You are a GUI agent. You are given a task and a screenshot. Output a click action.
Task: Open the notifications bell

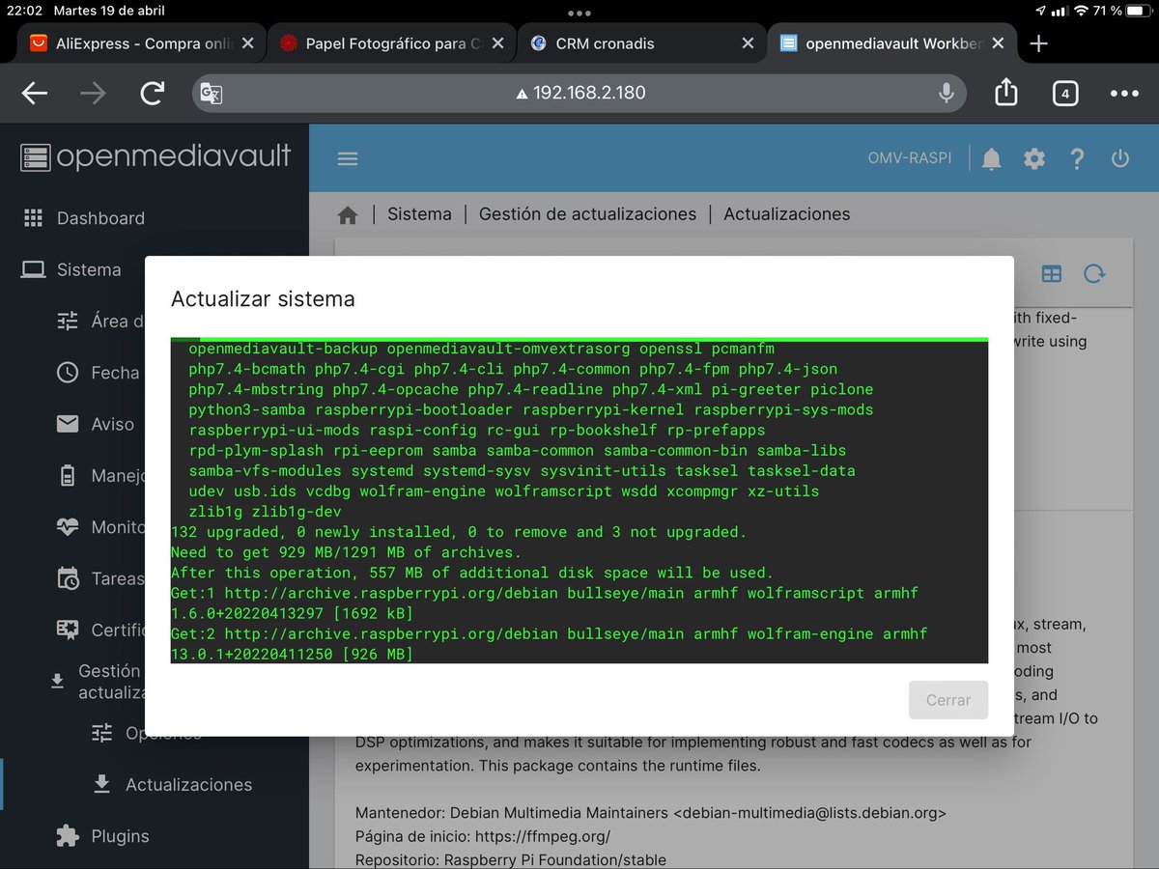(991, 159)
